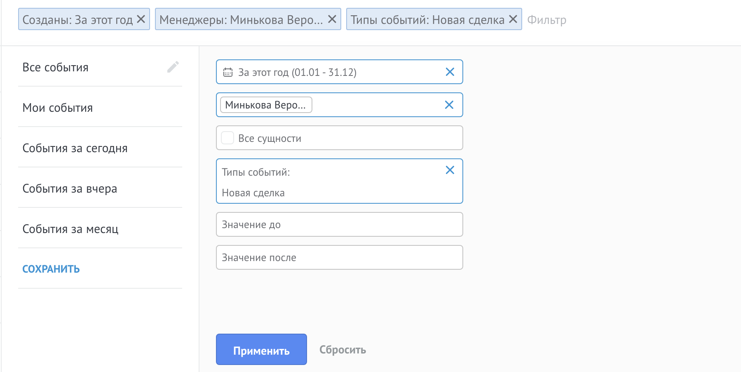
Task: Clear the 'За этот год' date field
Action: click(450, 72)
